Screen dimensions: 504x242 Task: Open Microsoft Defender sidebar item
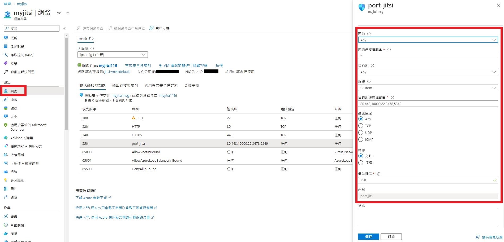tap(28, 127)
